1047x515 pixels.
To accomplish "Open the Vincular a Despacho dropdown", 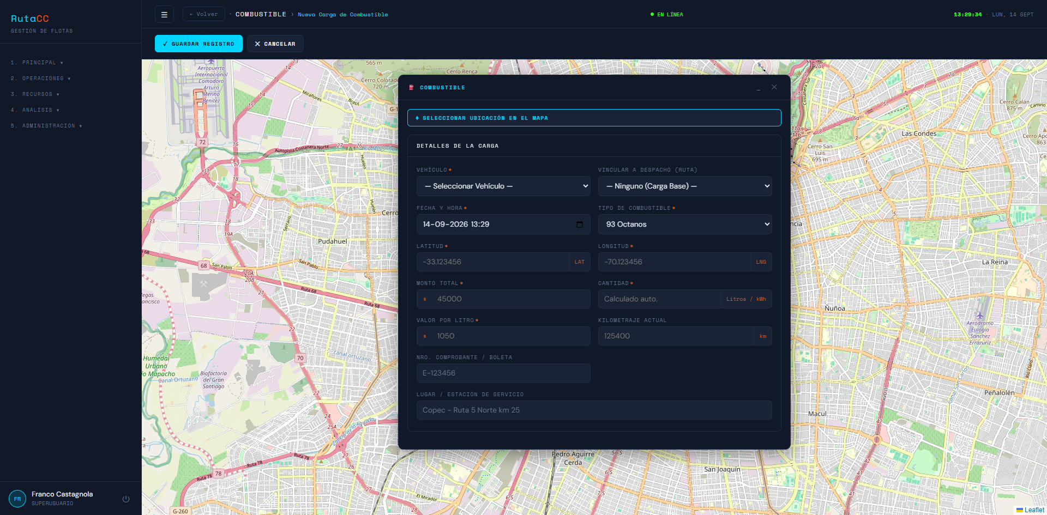I will 685,186.
